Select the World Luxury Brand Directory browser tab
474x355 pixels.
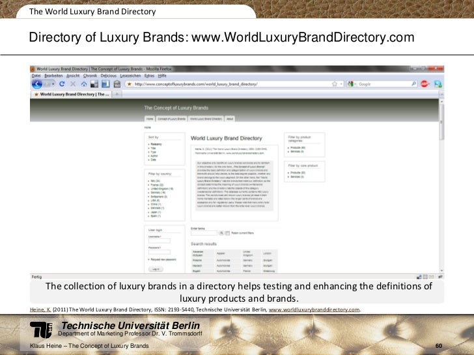[x=71, y=94]
